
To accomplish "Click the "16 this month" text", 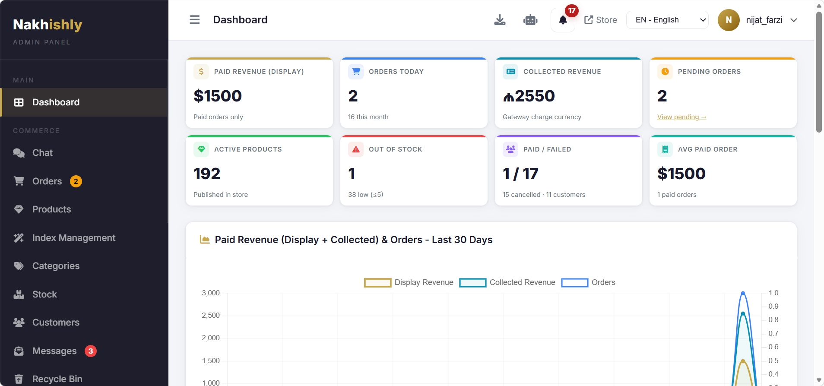I will (368, 117).
